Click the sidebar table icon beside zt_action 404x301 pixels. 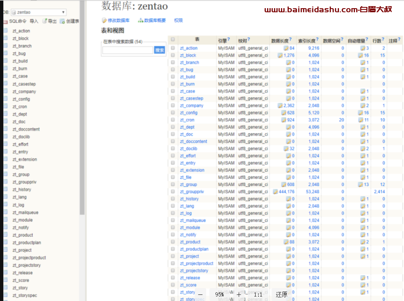coord(5,31)
